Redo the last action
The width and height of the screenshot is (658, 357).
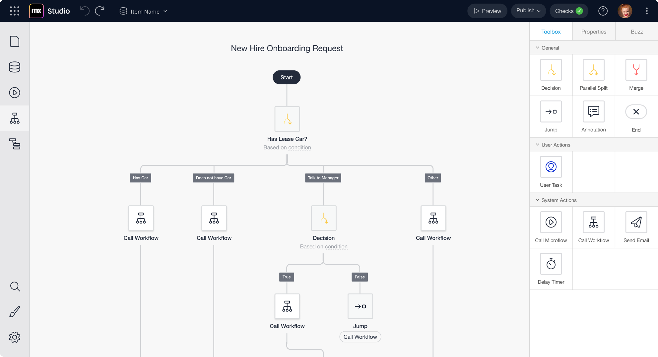(x=100, y=11)
